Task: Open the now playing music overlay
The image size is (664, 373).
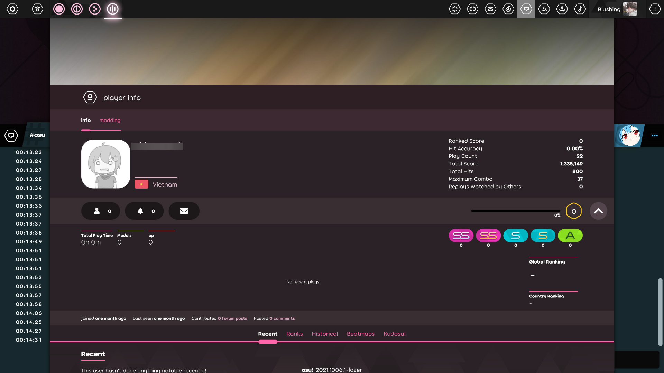Action: pyautogui.click(x=580, y=9)
